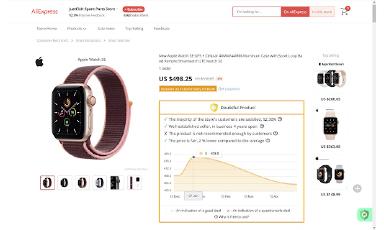Click the green shield extension badge
The image size is (384, 230).
pos(364,215)
